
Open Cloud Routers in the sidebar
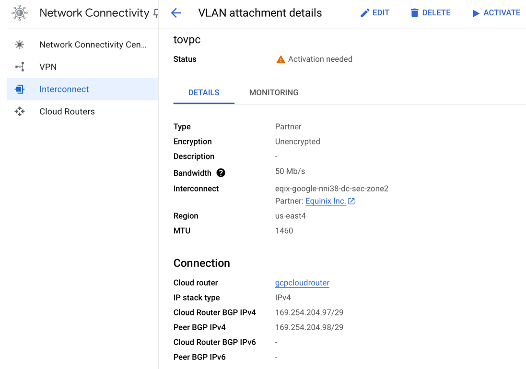point(67,112)
